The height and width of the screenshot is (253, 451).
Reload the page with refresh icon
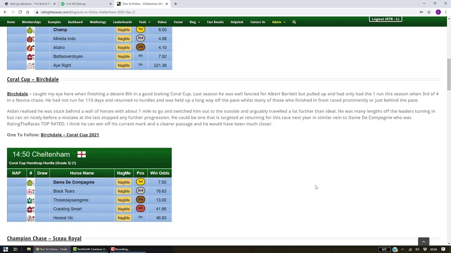(20, 12)
